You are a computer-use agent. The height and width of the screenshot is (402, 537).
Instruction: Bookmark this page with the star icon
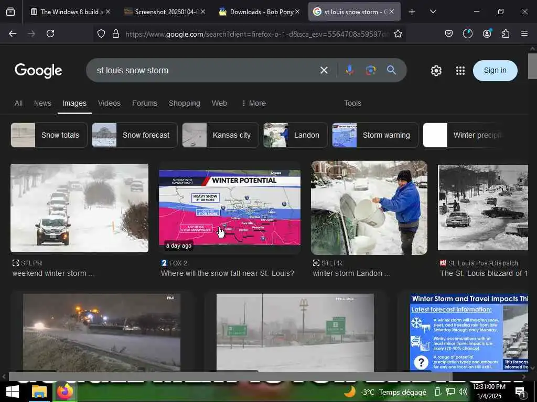coord(398,33)
